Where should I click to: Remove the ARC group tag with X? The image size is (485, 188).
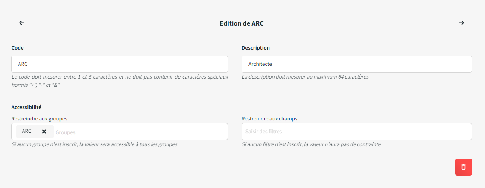[44, 132]
